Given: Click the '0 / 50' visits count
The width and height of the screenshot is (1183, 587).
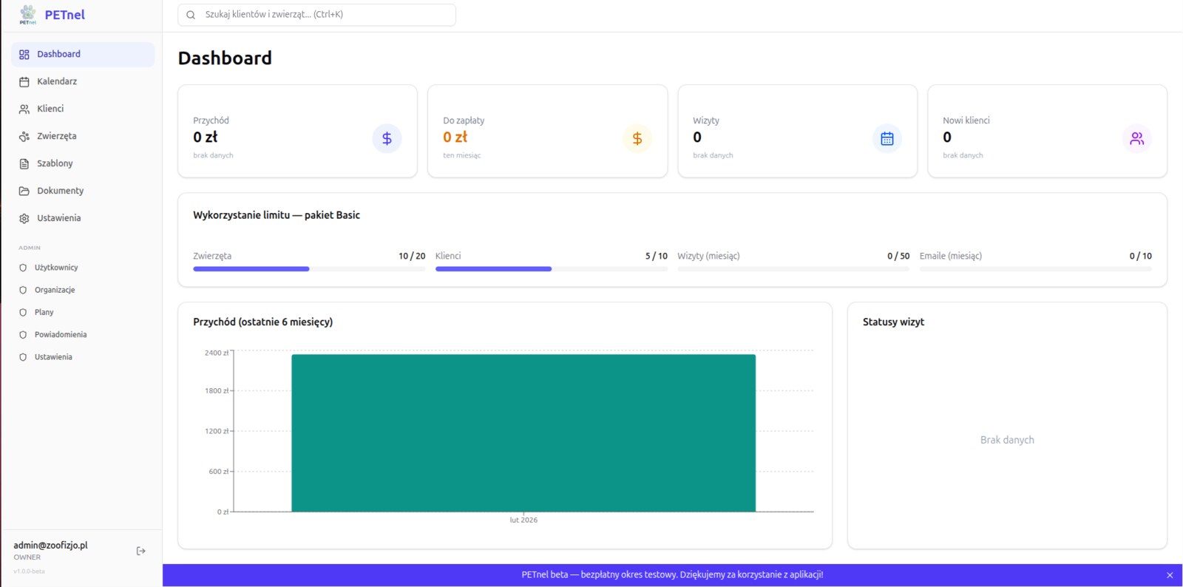Looking at the screenshot, I should coord(898,256).
